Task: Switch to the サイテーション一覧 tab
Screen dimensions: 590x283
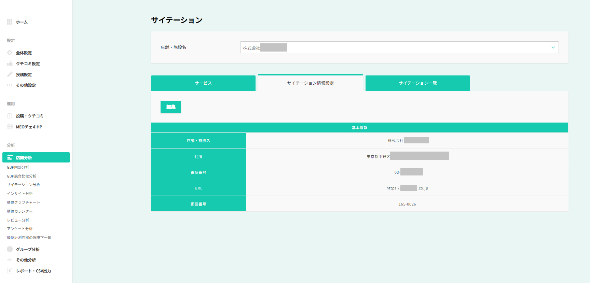Action: [417, 83]
